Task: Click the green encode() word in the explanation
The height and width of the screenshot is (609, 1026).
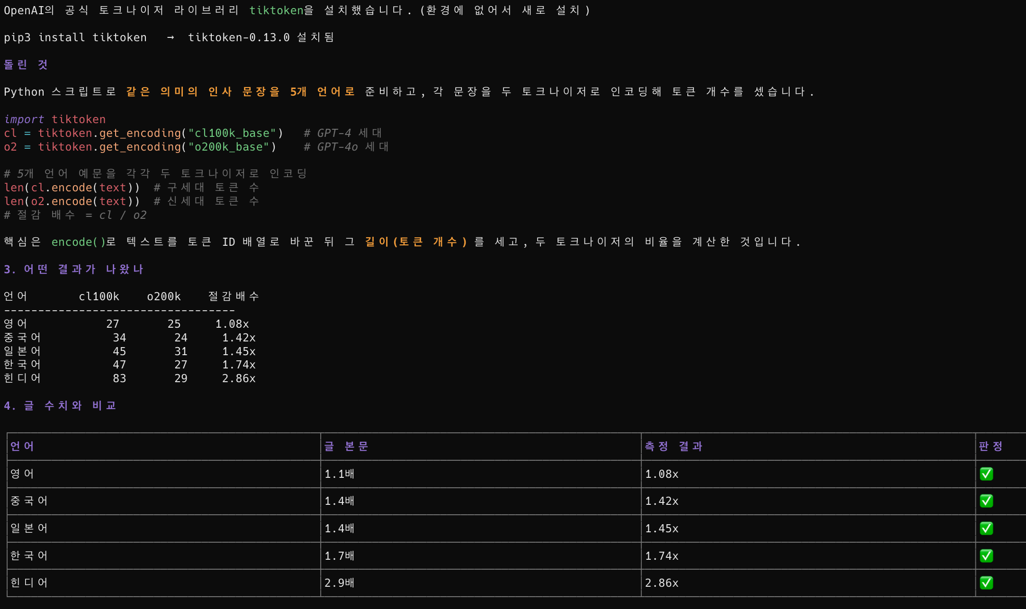Action: click(x=78, y=242)
